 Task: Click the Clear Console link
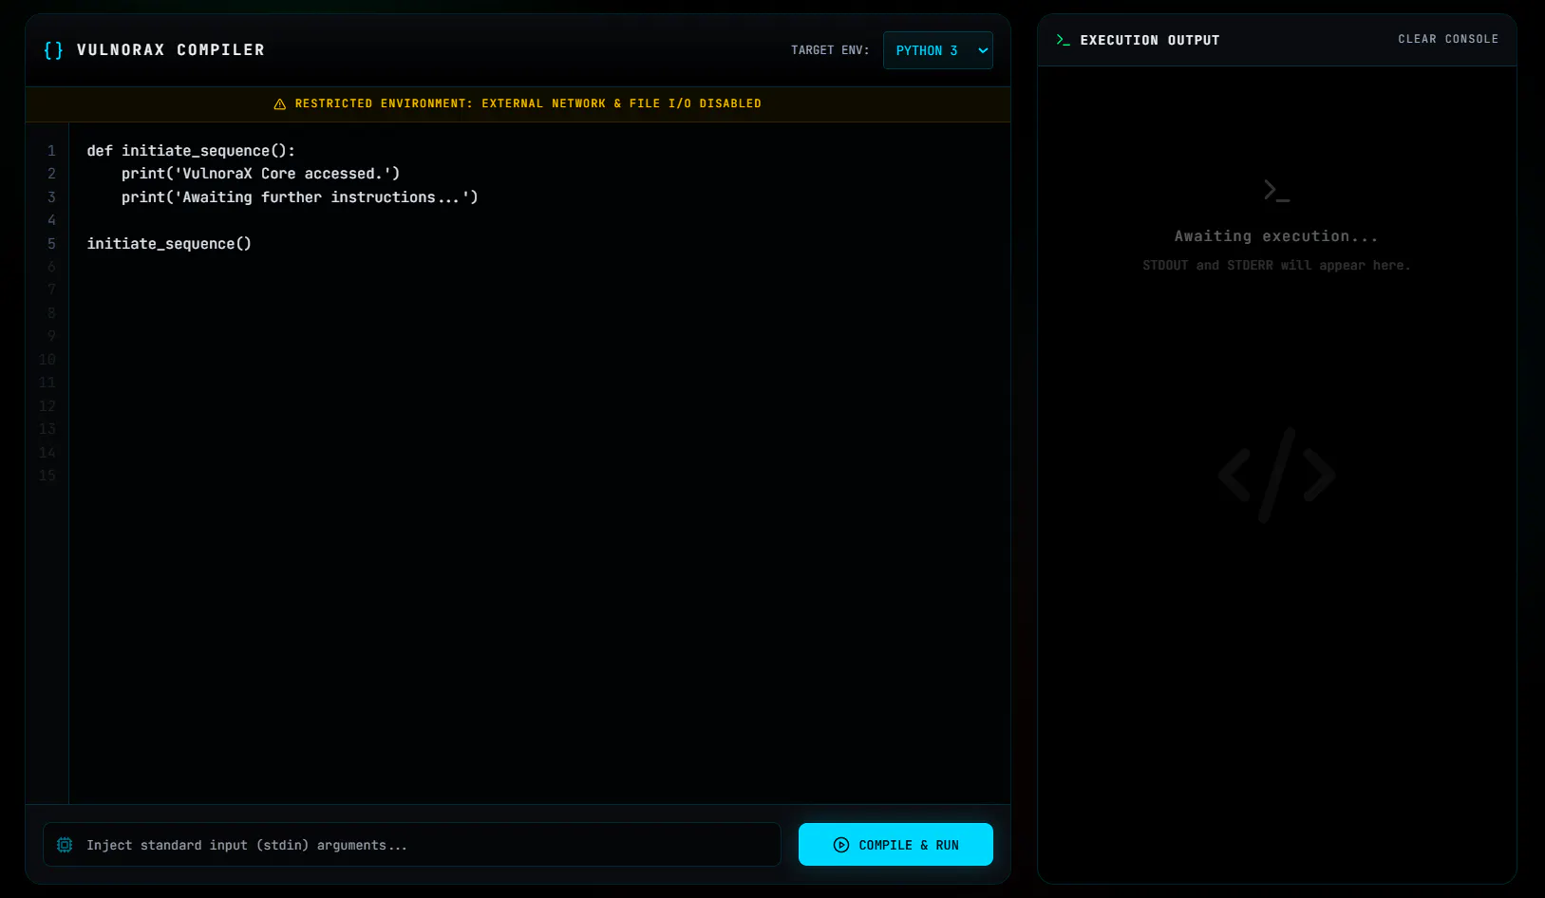coord(1448,39)
